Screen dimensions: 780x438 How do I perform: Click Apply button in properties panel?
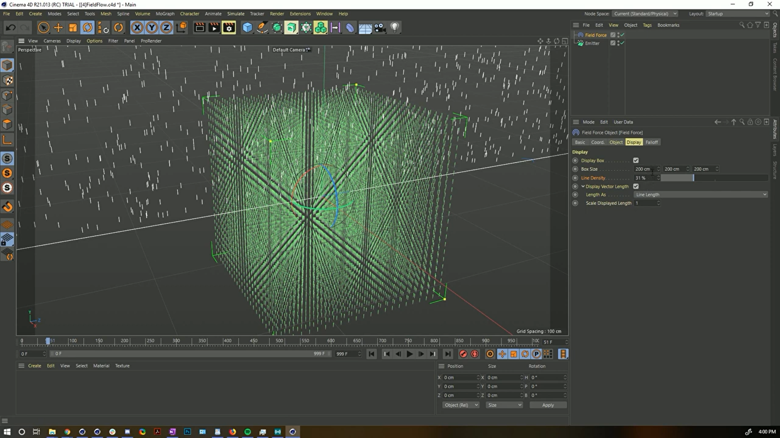pyautogui.click(x=548, y=404)
